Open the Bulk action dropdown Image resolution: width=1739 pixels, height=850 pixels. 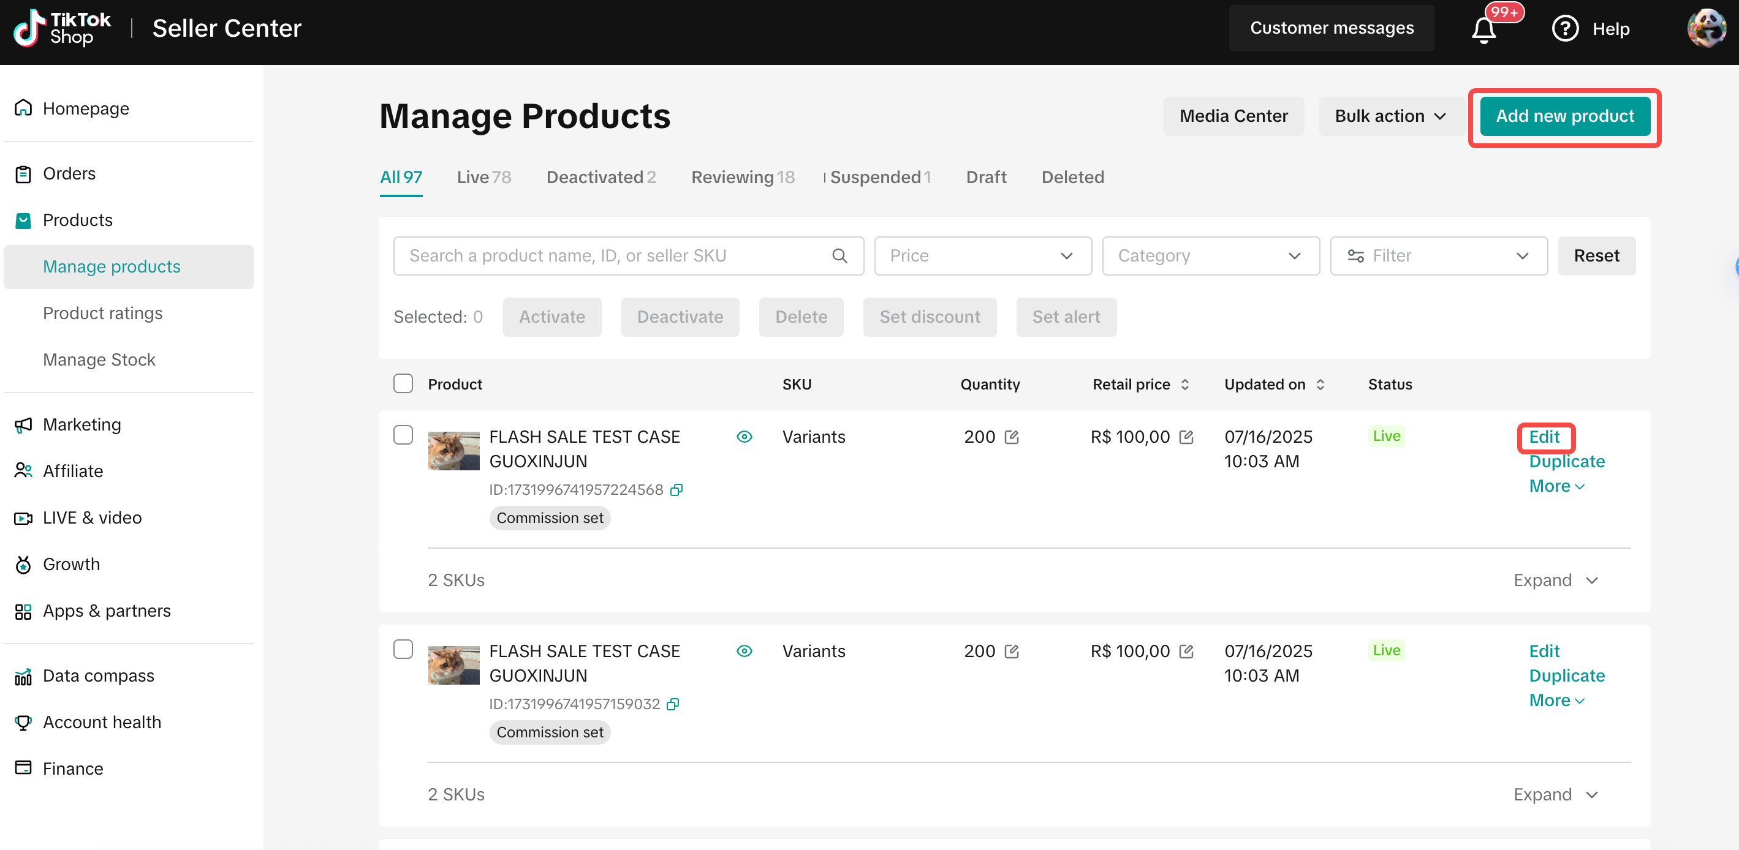1391,116
